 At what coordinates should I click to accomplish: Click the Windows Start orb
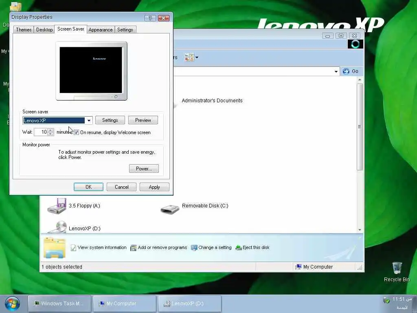(12, 303)
